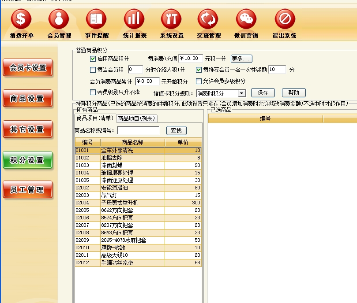Uncheck the 启用商品积分 checkbox
The width and height of the screenshot is (357, 303).
point(93,59)
